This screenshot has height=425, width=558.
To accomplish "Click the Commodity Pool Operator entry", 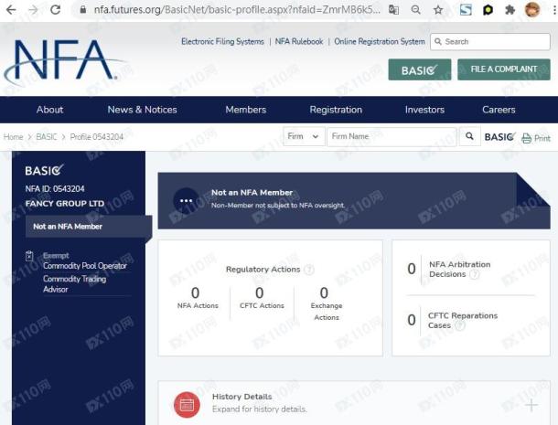I will tap(85, 266).
